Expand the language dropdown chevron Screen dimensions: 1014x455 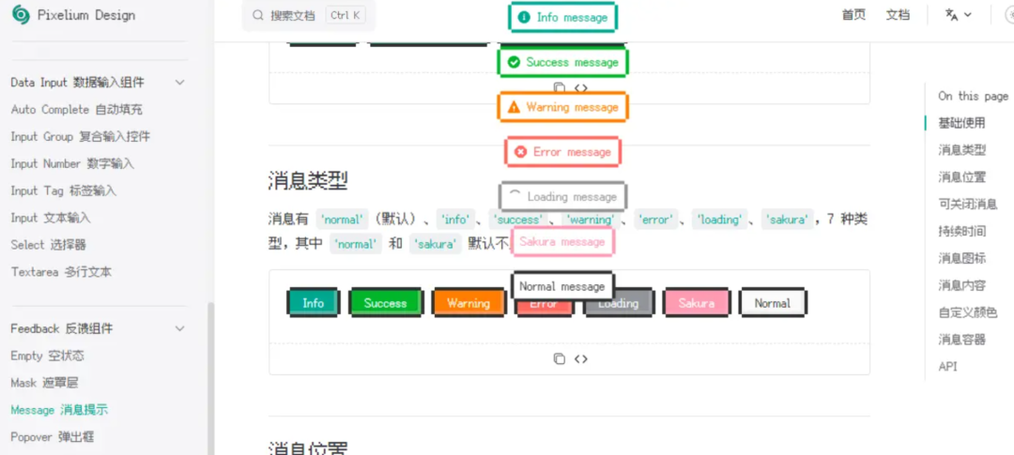[967, 16]
